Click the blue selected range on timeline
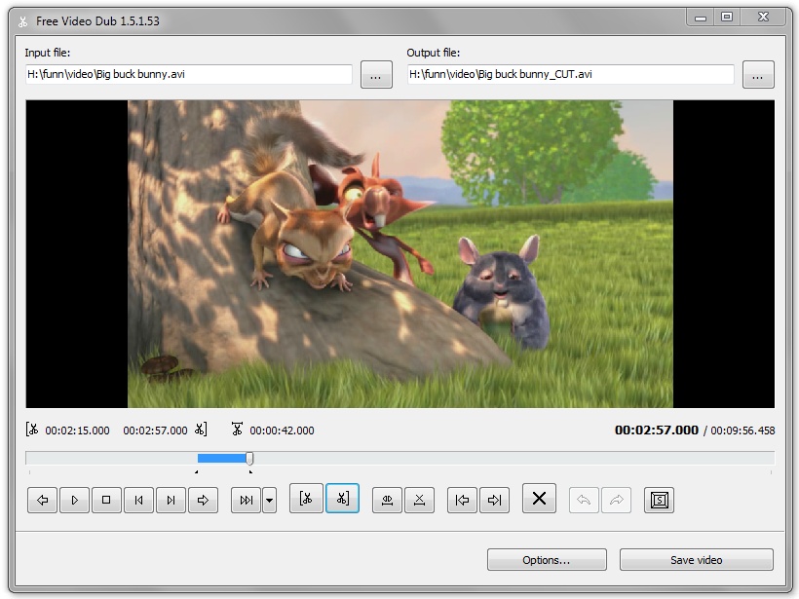799x599 pixels. click(221, 459)
